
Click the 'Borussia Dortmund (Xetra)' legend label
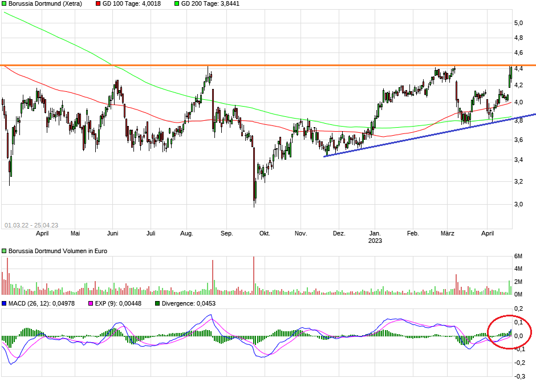tap(45, 4)
